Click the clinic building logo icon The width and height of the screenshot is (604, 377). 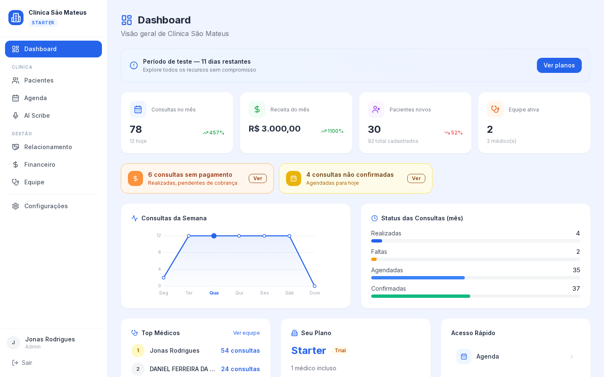point(16,18)
